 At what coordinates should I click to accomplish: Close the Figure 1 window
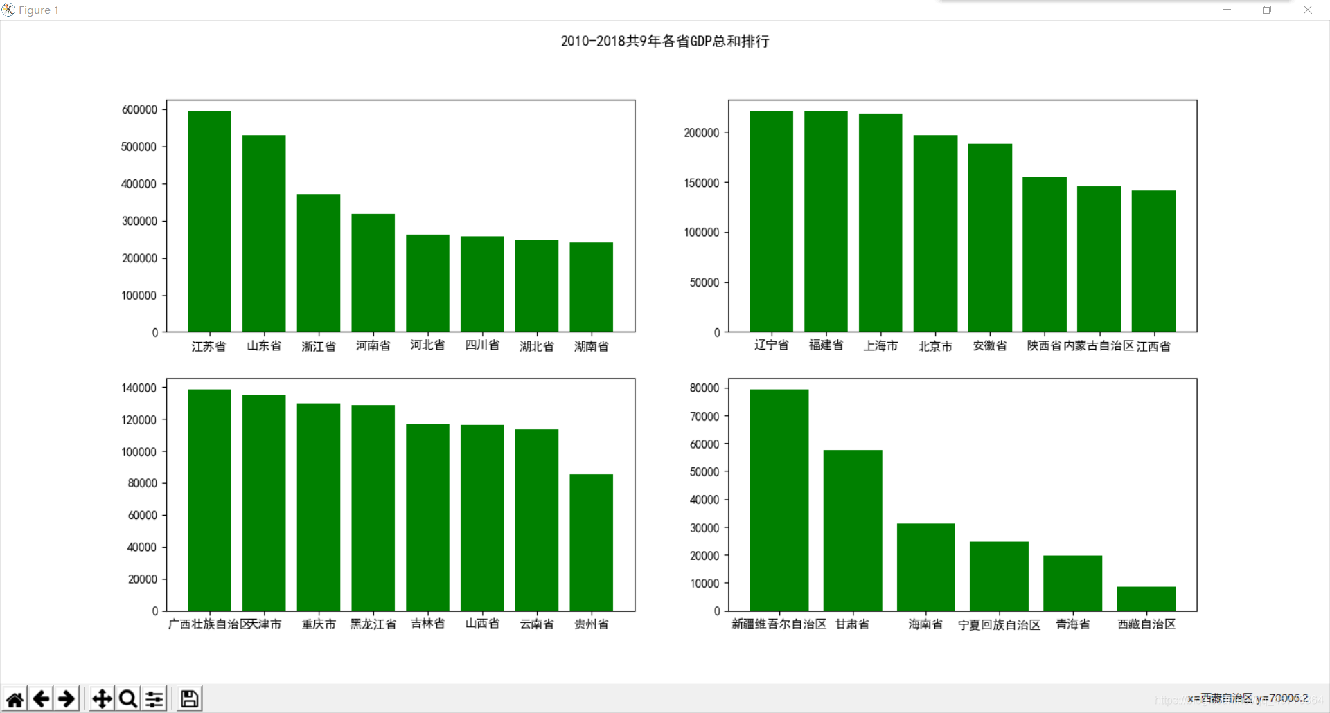(x=1308, y=10)
